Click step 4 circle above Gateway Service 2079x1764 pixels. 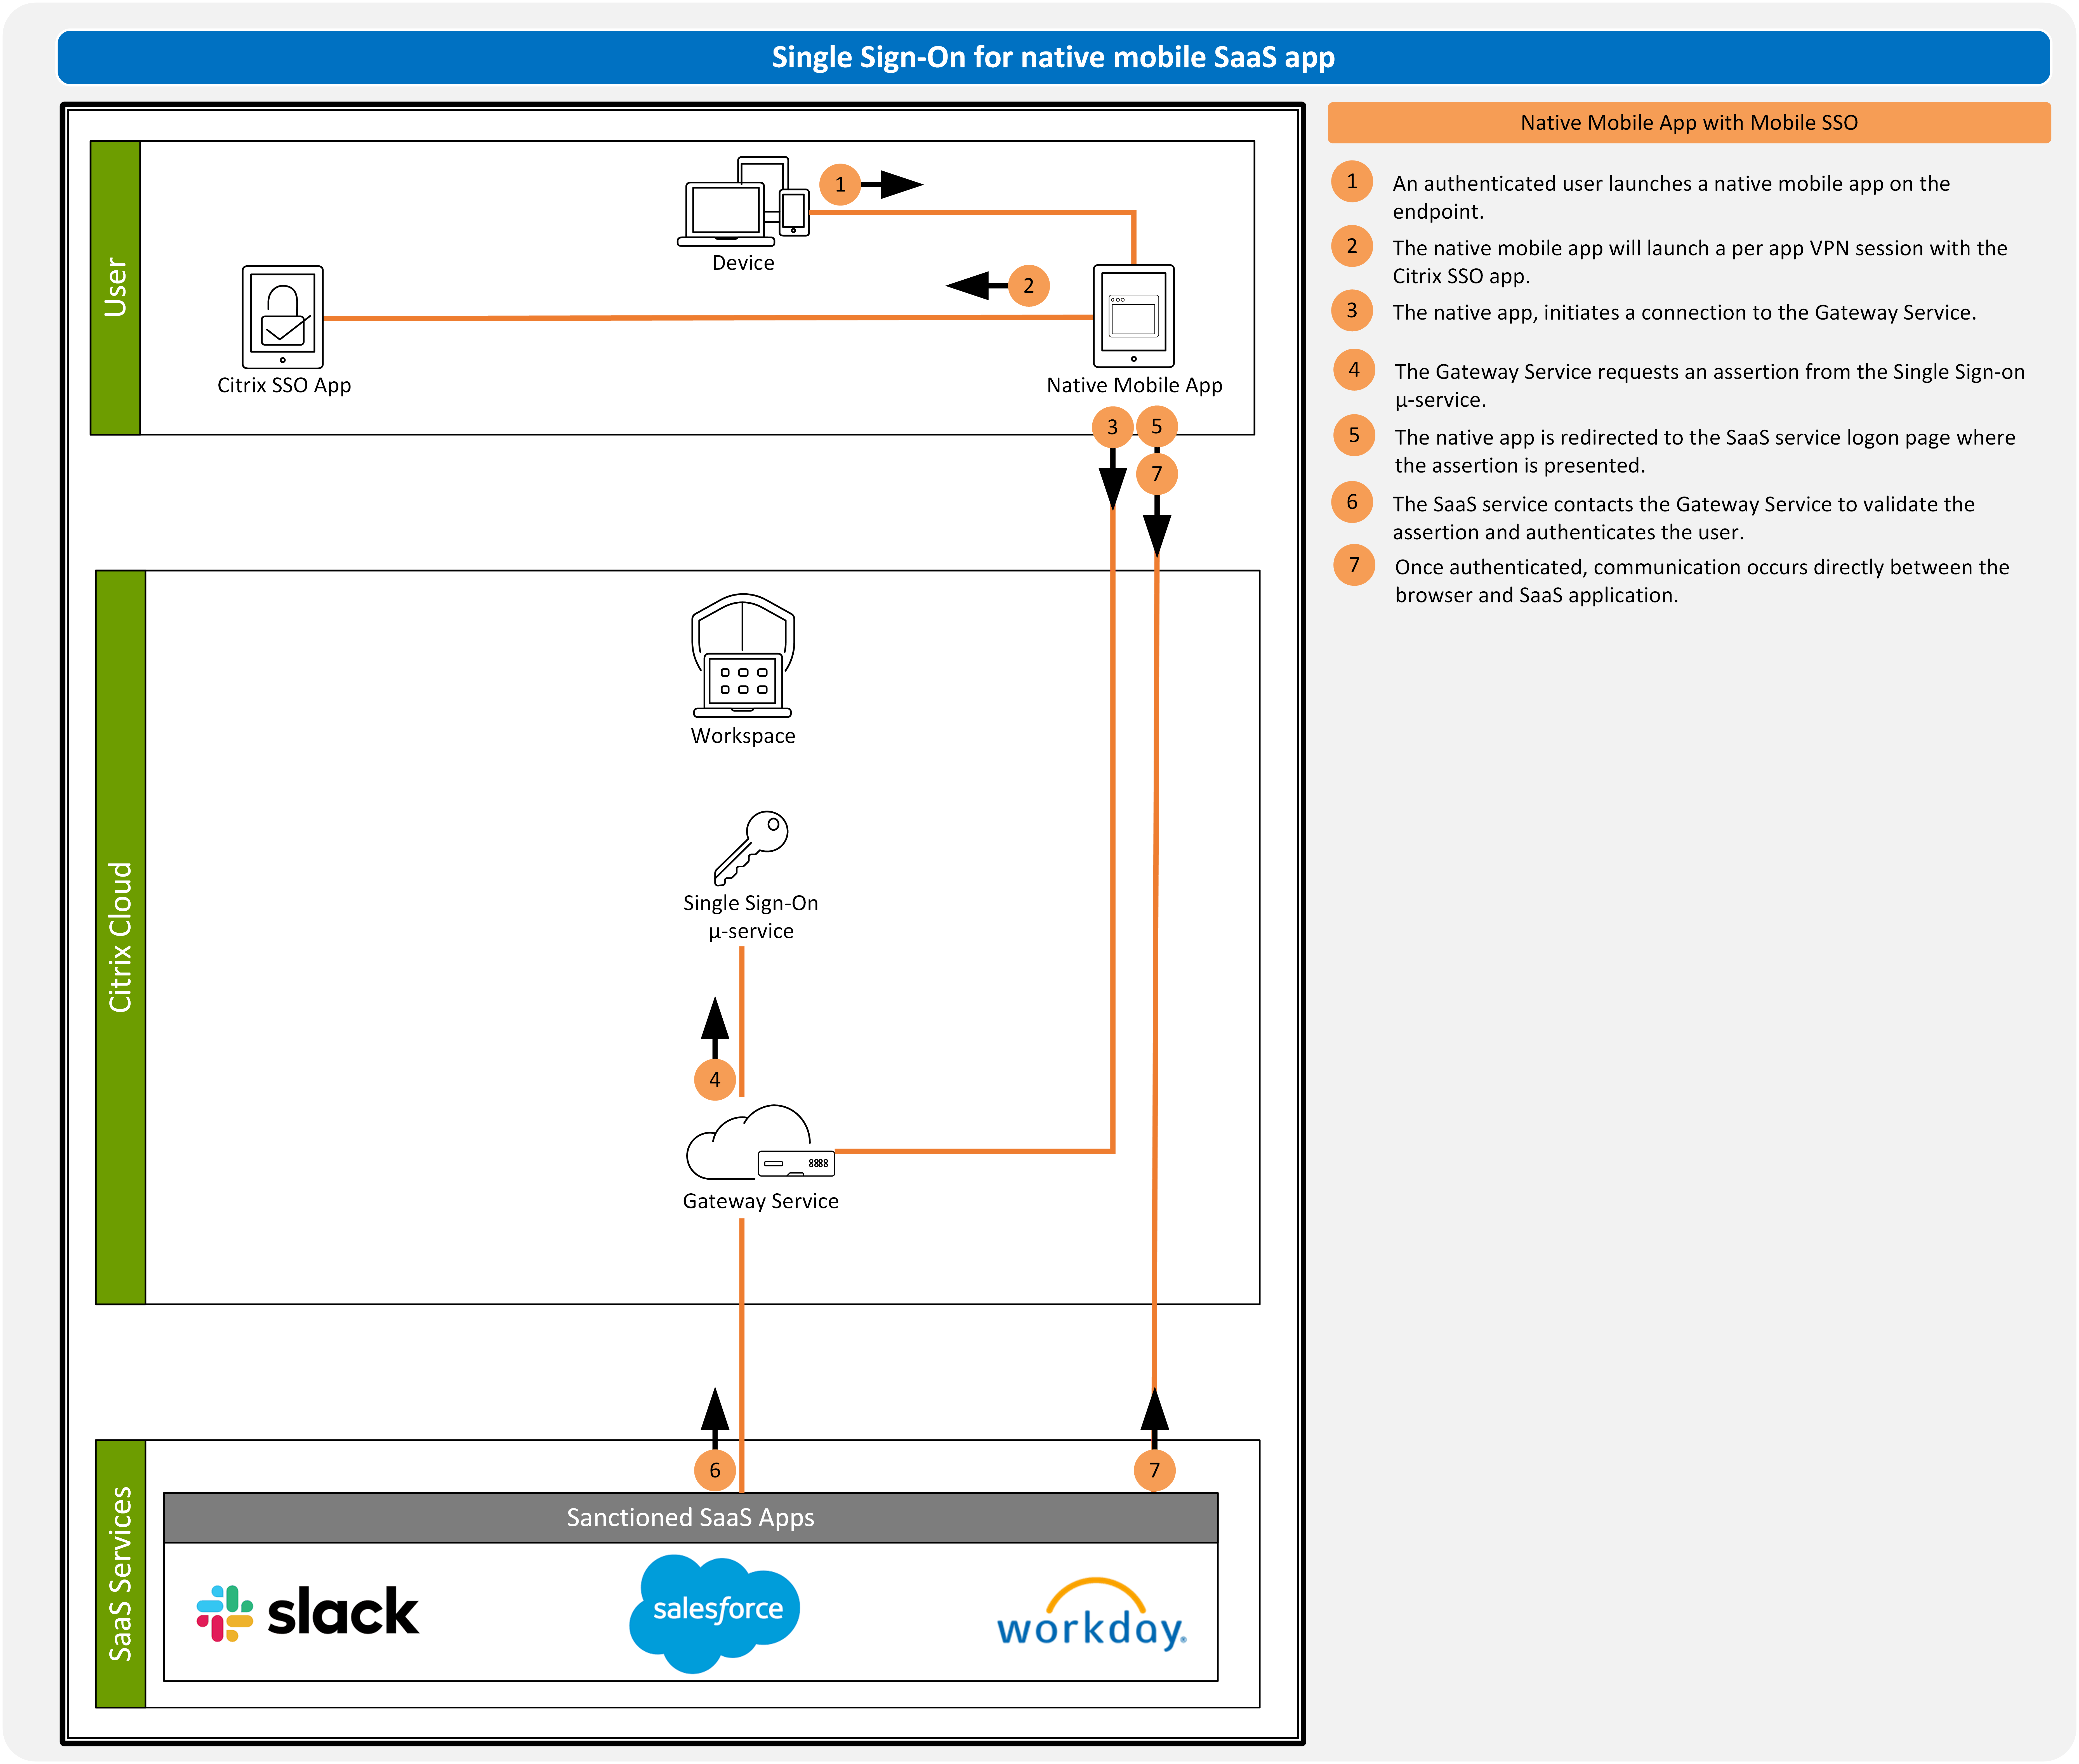click(x=714, y=1079)
